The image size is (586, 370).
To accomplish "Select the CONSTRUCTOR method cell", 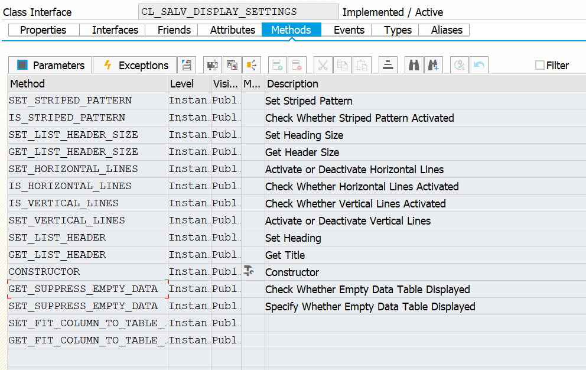I will coord(88,272).
